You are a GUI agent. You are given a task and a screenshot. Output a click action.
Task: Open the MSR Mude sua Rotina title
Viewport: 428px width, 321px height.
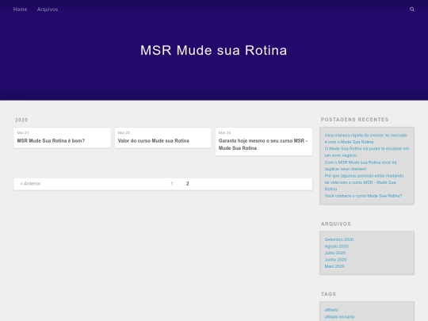[214, 50]
